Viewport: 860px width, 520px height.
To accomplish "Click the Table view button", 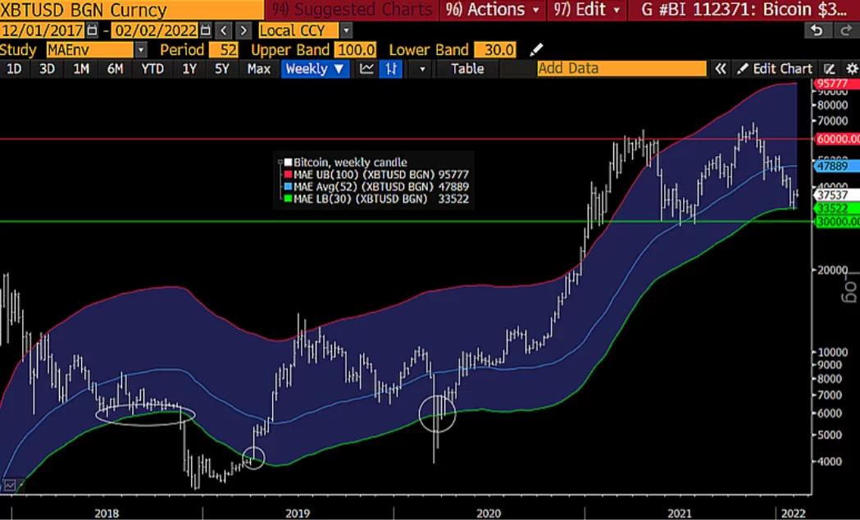I will click(x=467, y=69).
